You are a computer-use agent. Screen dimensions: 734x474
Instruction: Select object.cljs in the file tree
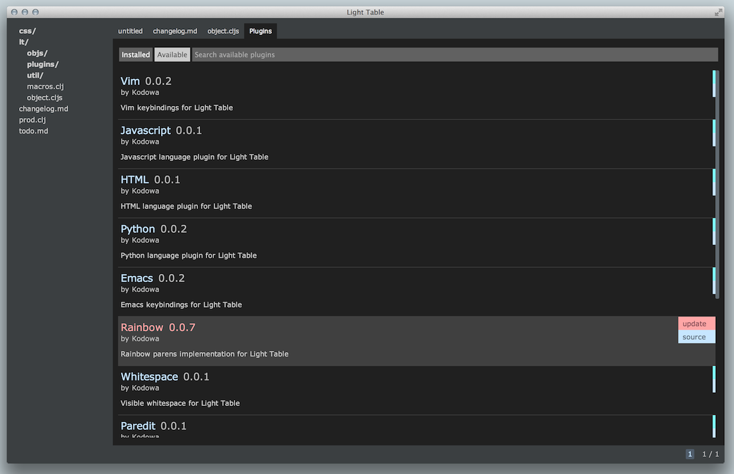[x=44, y=97]
